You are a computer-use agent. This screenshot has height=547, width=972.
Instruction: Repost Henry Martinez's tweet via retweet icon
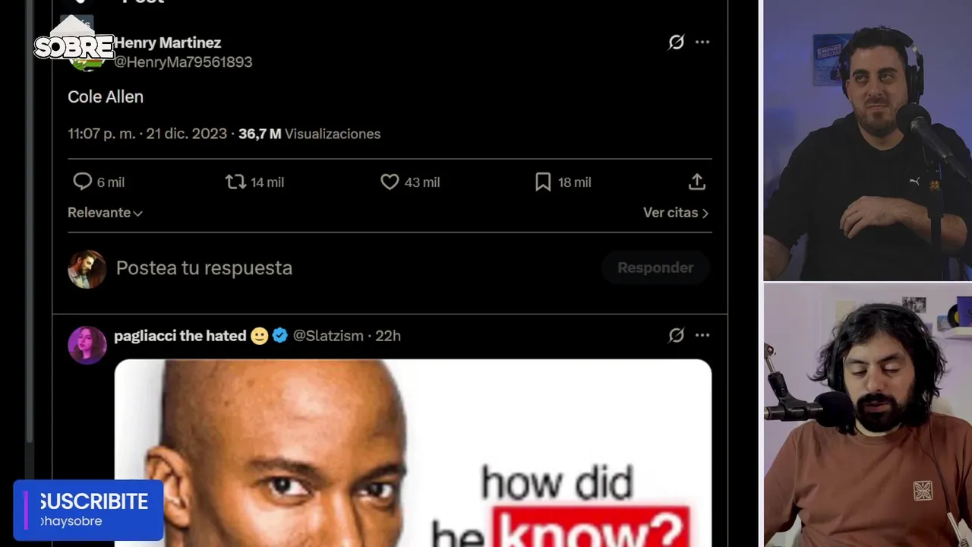point(235,182)
